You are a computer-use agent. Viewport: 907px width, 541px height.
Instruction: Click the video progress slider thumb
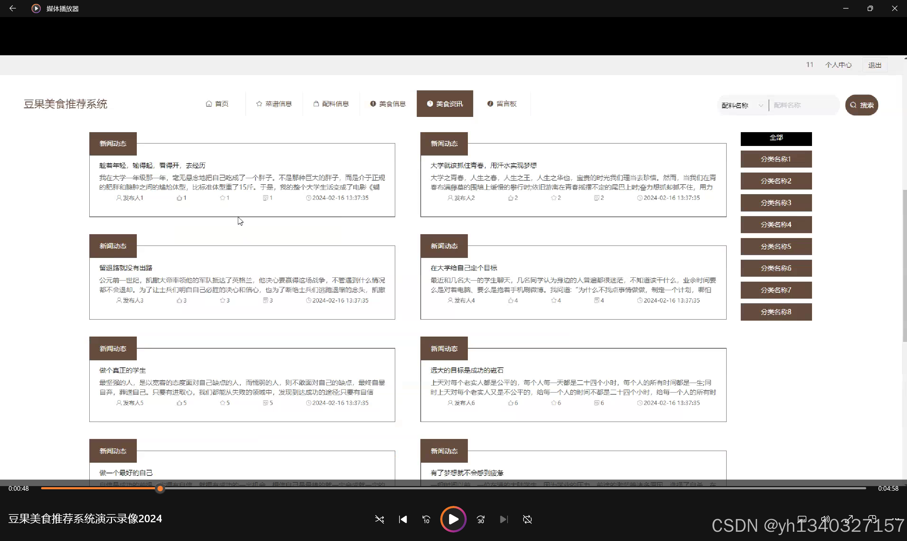point(160,489)
